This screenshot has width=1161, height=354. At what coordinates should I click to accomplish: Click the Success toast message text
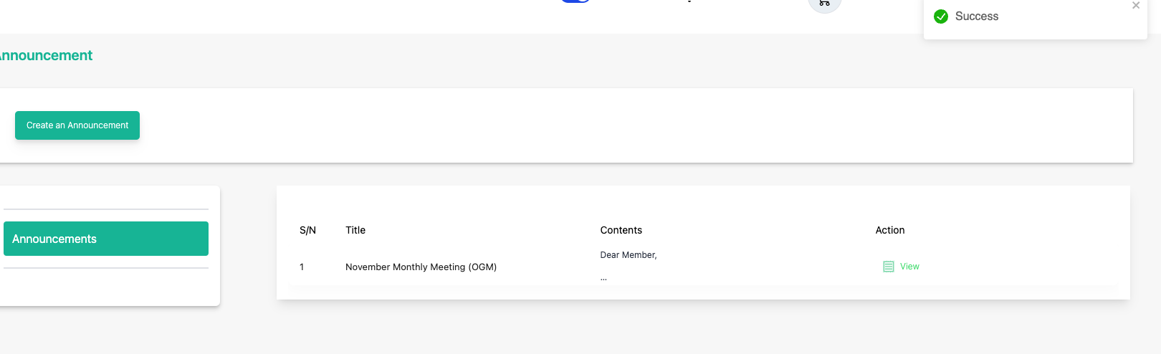coord(977,16)
